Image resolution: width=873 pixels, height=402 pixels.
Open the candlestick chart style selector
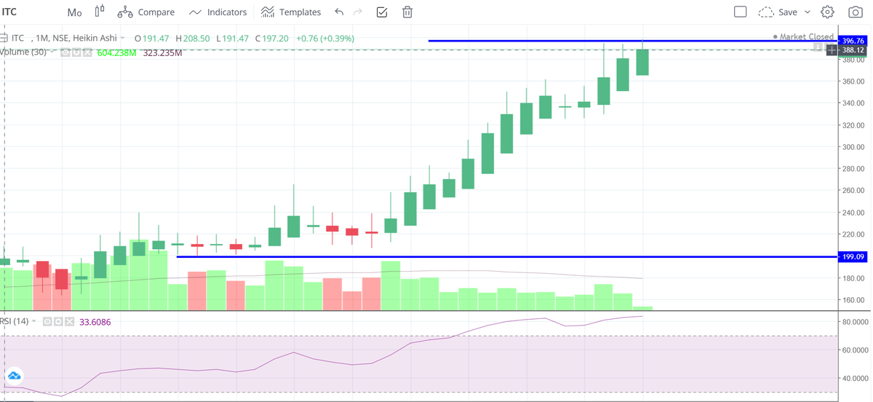[x=100, y=12]
